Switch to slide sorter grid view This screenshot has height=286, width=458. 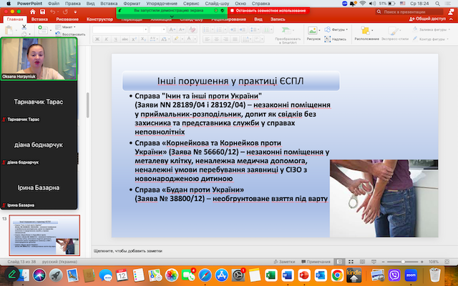(x=351, y=262)
